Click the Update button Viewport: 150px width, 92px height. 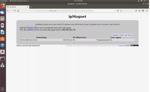point(115,35)
